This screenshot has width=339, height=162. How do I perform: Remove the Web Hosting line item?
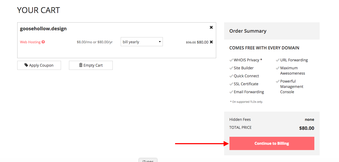click(211, 42)
